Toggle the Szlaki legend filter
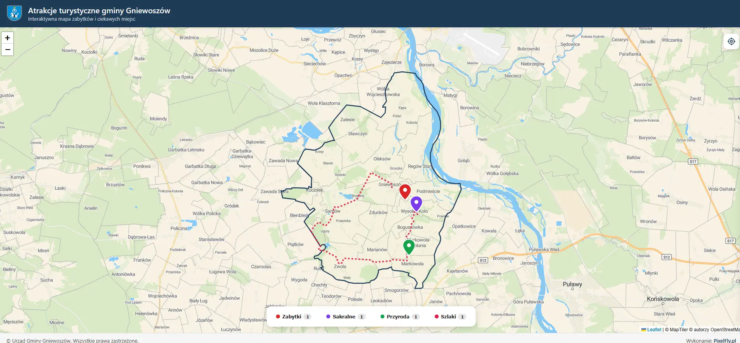The width and height of the screenshot is (740, 343). [x=450, y=316]
